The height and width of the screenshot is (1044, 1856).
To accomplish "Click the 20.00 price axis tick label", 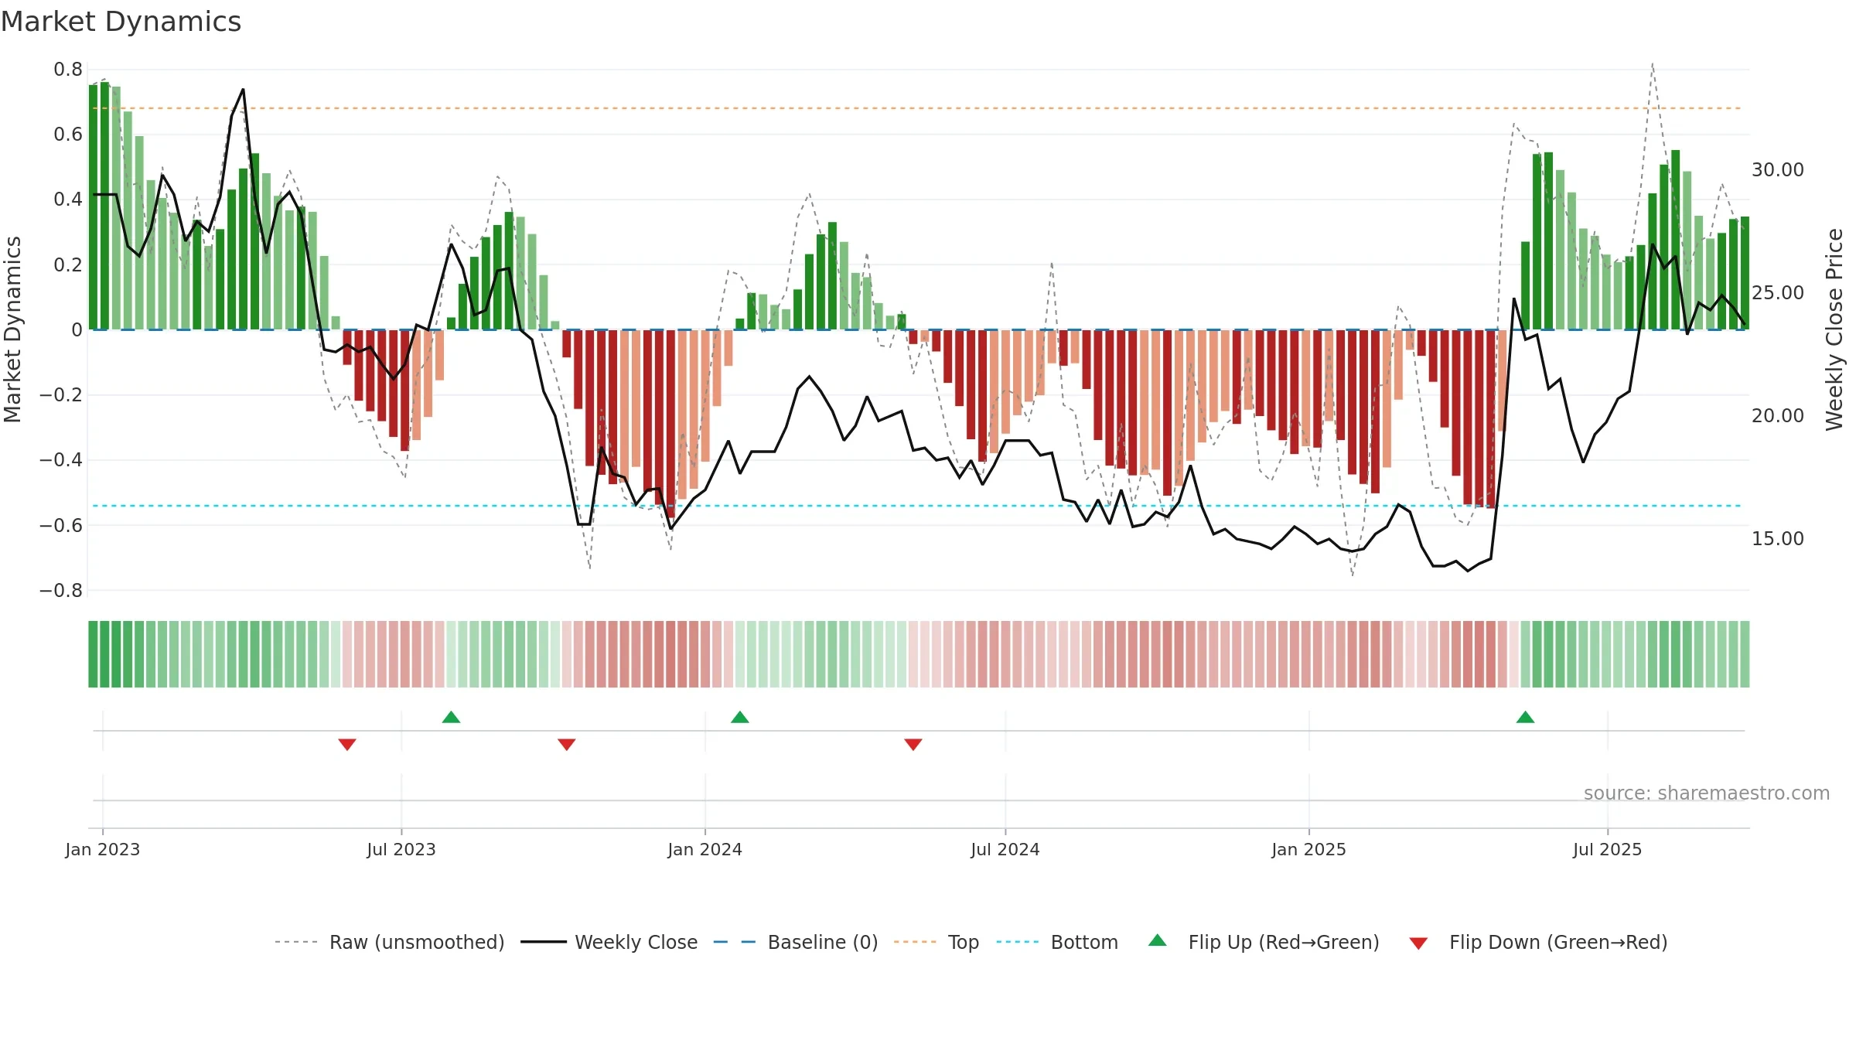I will point(1778,416).
